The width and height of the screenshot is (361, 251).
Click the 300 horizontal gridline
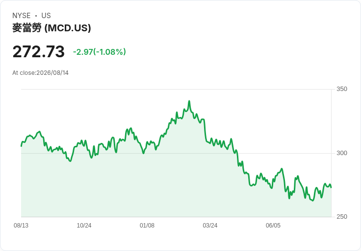[x=176, y=153]
